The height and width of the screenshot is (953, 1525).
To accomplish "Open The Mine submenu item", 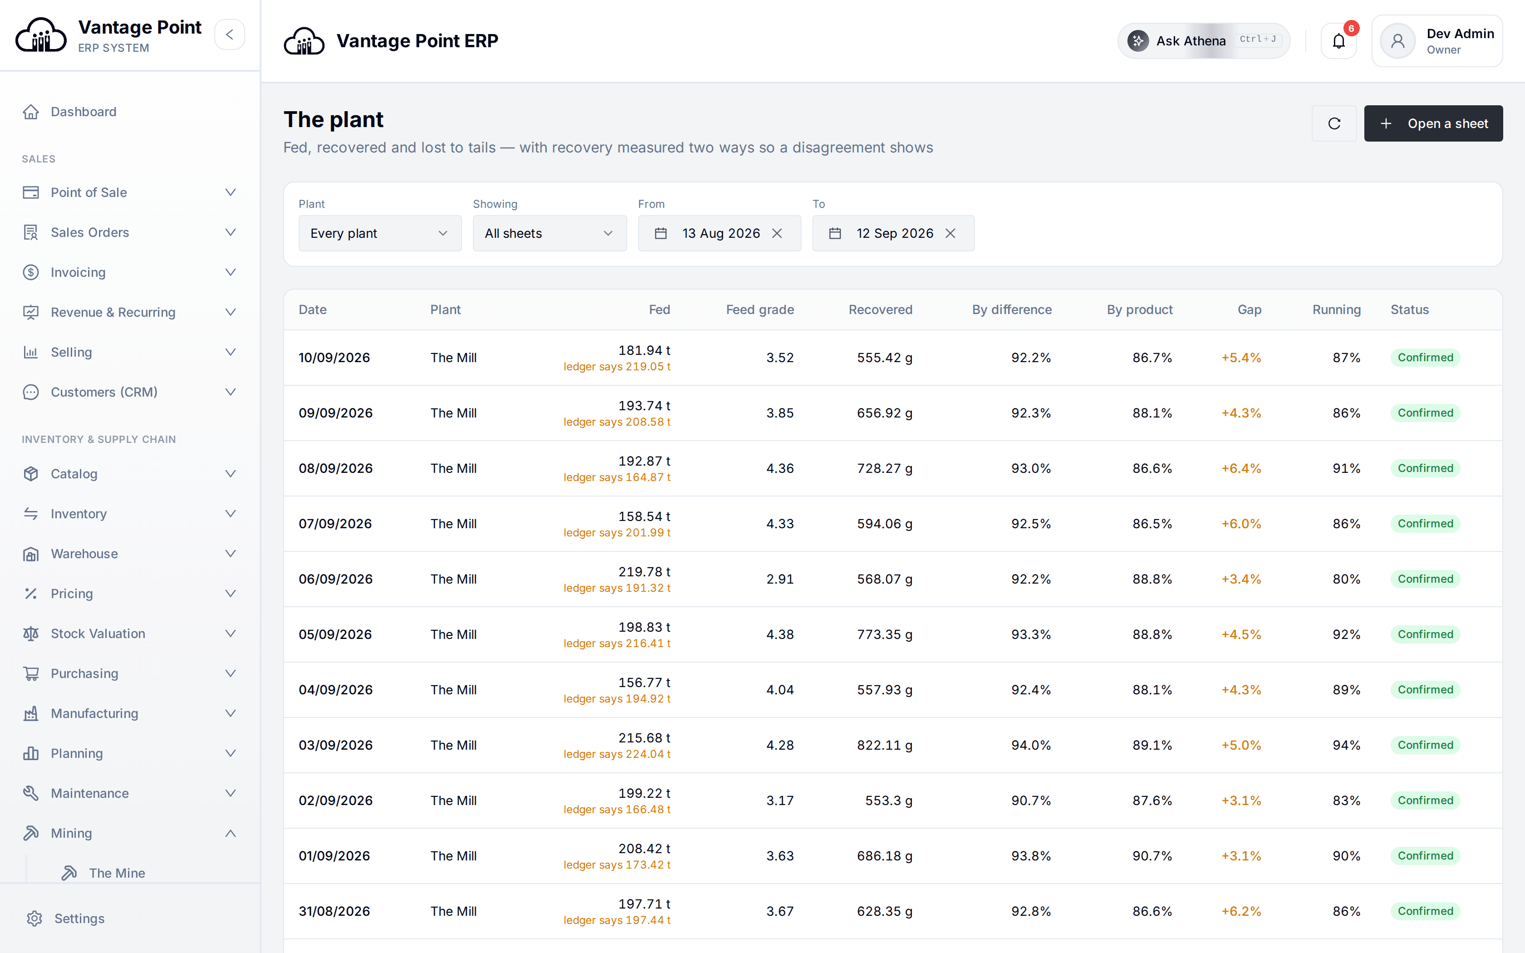I will [x=117, y=873].
